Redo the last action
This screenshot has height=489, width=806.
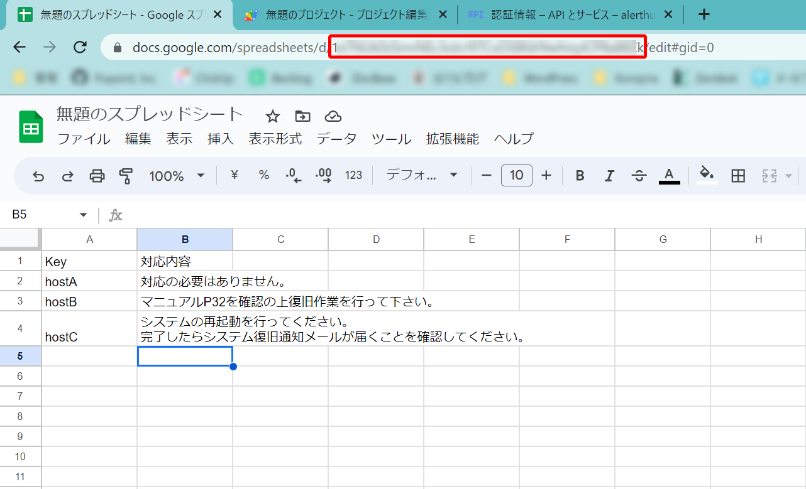click(67, 176)
